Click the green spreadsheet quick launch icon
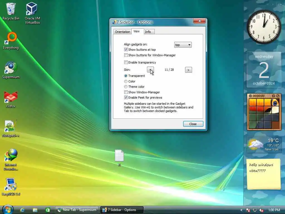This screenshot has height=214, width=285. coord(48,210)
